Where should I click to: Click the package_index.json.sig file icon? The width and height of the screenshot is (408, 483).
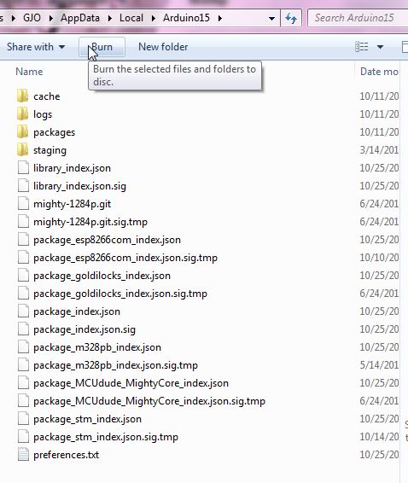point(23,329)
